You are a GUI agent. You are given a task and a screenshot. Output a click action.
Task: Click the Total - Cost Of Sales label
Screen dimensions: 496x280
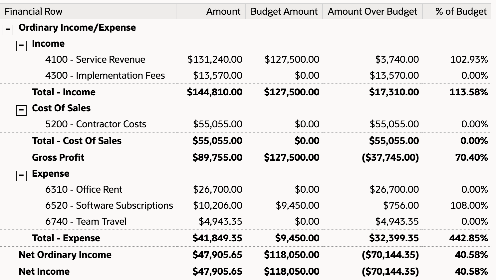pyautogui.click(x=77, y=141)
